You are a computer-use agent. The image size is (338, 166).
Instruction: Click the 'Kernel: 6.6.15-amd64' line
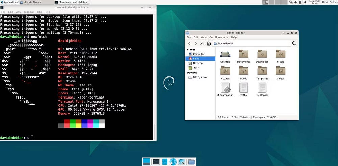(x=78, y=57)
